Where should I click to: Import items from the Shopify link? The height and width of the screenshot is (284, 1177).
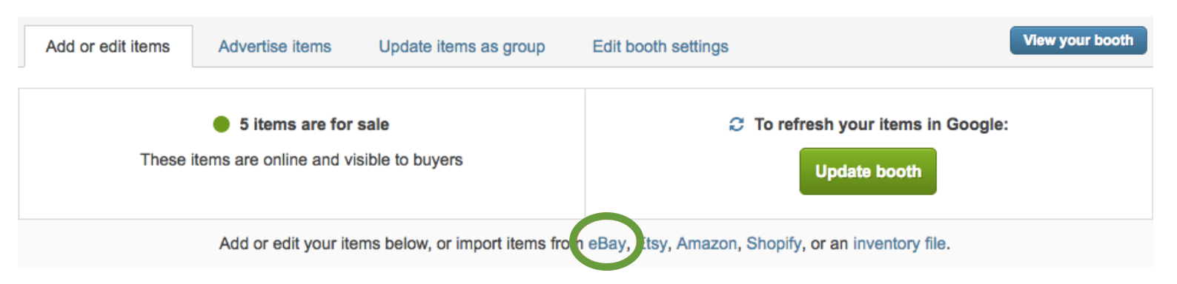pyautogui.click(x=774, y=243)
